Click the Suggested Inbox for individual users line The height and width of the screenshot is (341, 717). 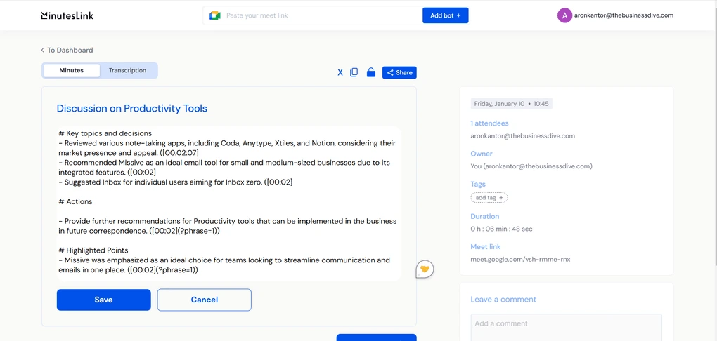(176, 182)
